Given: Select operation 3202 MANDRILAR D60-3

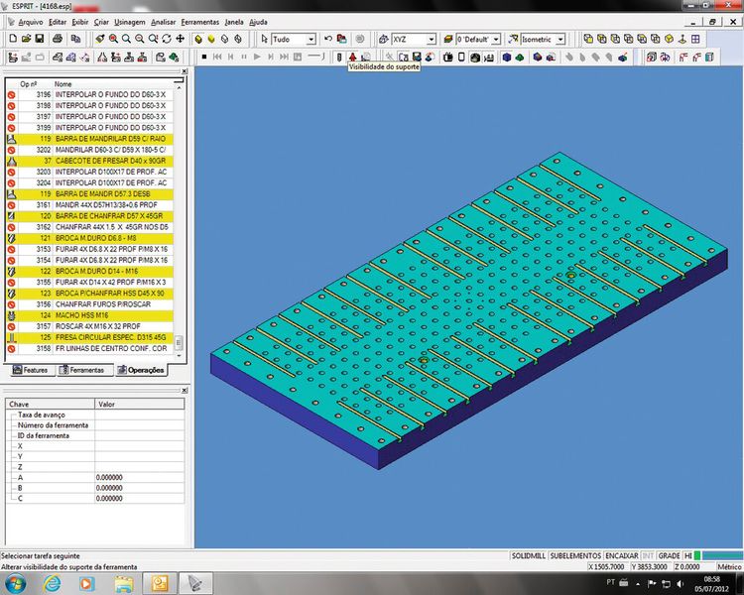Looking at the screenshot, I should tap(90, 150).
